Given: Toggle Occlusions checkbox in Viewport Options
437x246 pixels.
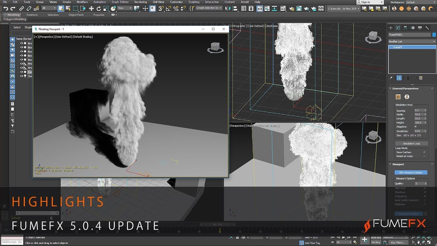Looking at the screenshot, I should coord(425,196).
